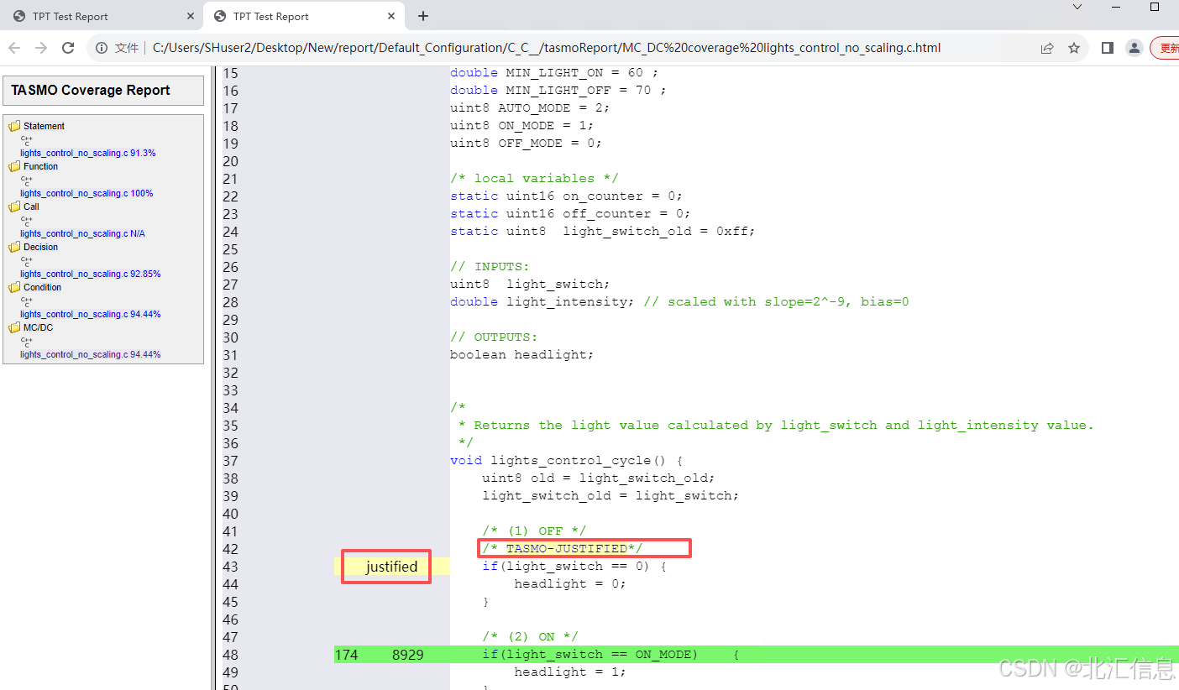1179x690 pixels.
Task: Click the browser forward arrow
Action: pos(41,48)
